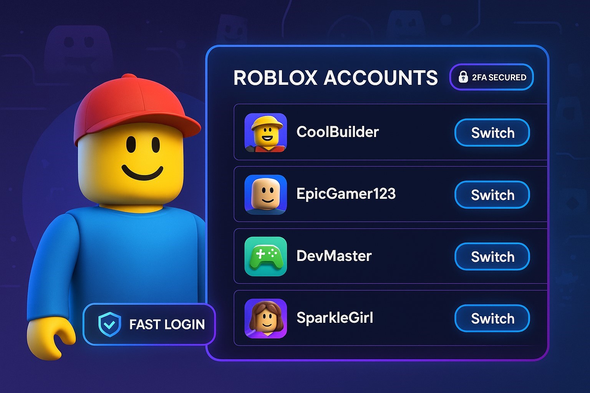Select the SparkleGirl username text
The width and height of the screenshot is (590, 393).
pos(335,318)
